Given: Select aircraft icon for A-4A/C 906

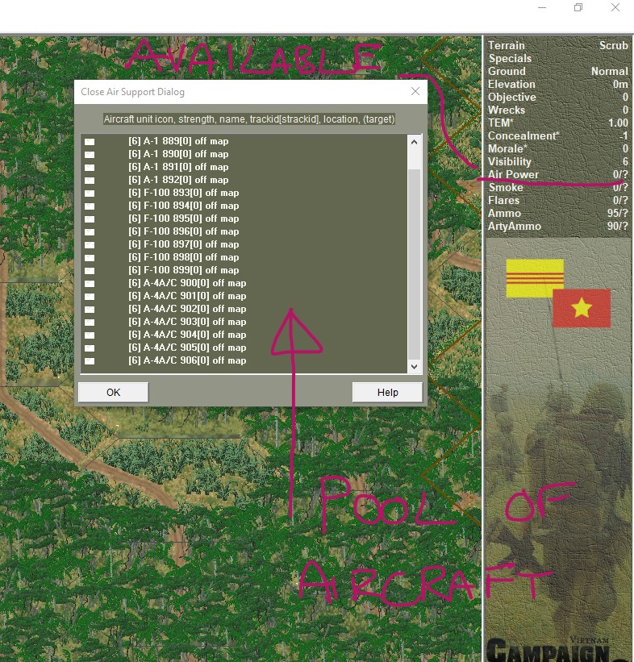Looking at the screenshot, I should [x=90, y=360].
